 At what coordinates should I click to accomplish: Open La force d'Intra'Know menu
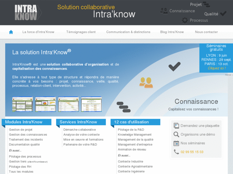tap(38, 32)
